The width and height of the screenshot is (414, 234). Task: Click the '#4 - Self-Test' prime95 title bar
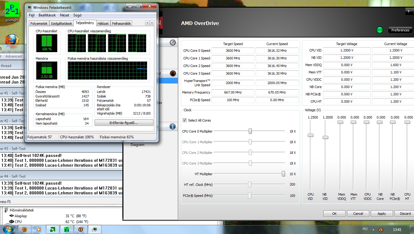pyautogui.click(x=61, y=176)
